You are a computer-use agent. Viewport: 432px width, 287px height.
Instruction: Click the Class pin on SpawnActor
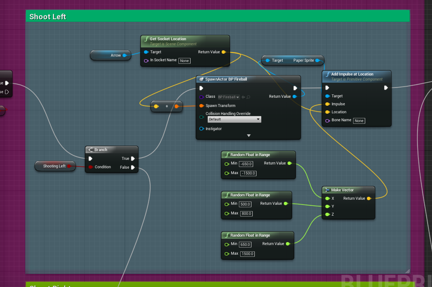click(x=202, y=97)
